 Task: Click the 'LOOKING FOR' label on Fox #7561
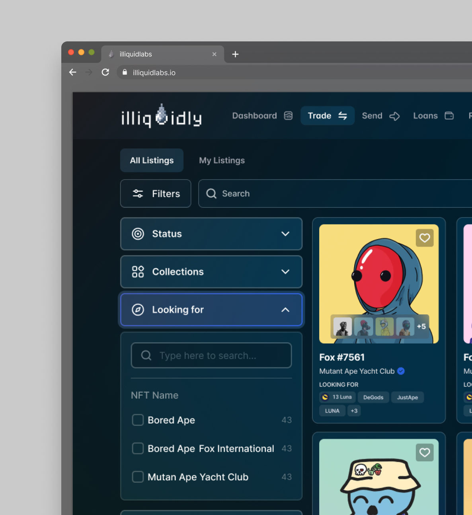(339, 384)
